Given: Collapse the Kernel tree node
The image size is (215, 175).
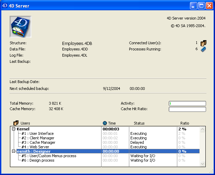Looking at the screenshot, I should pos(14,129).
